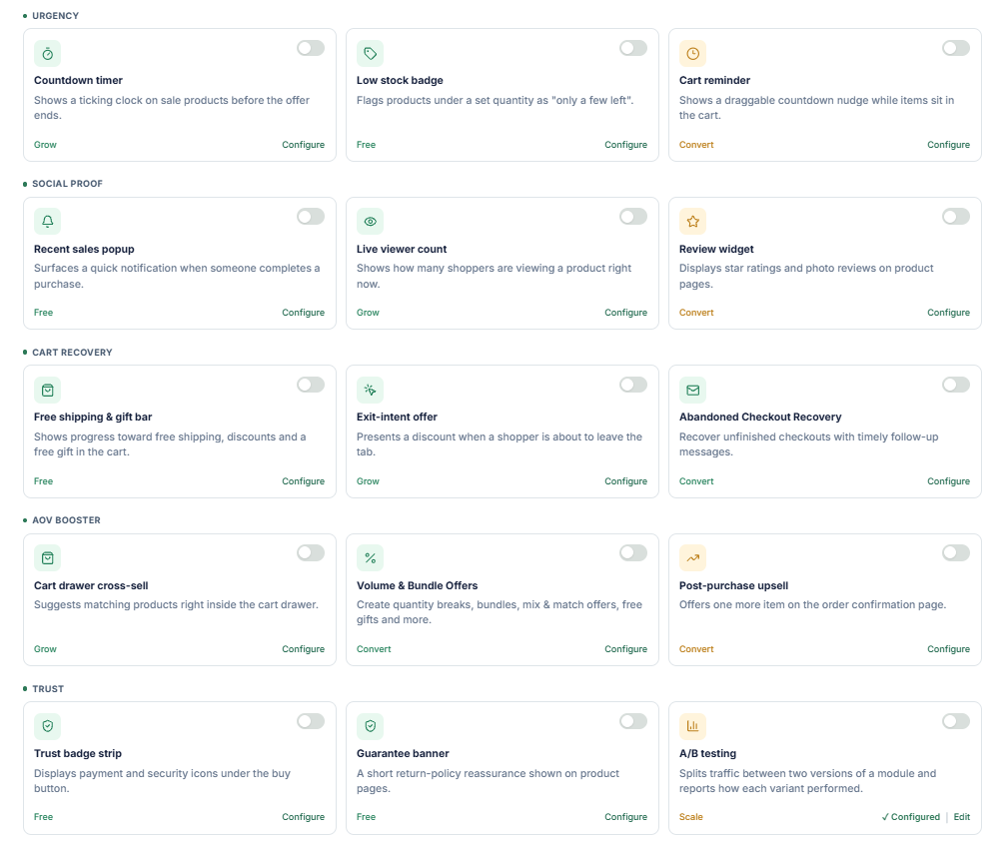Click the Recent sales popup bell icon

48,222
